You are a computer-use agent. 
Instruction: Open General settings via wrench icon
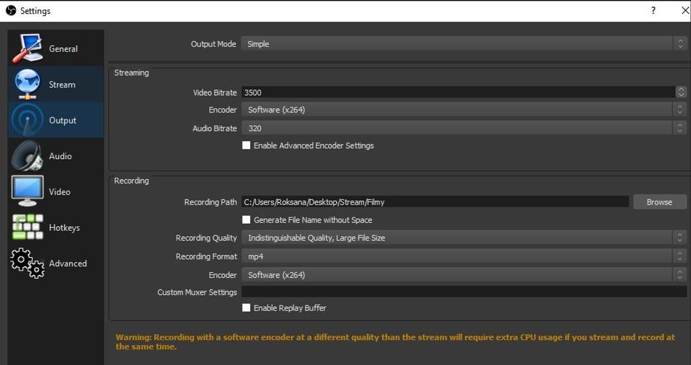point(27,49)
